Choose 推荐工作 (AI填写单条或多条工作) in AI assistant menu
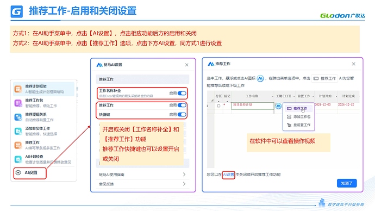Viewport: 375px width, 211px height. coord(44,145)
